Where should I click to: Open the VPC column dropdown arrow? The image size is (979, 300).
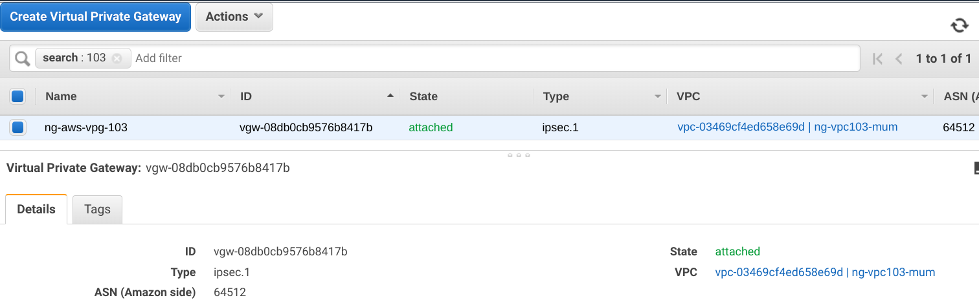point(925,96)
